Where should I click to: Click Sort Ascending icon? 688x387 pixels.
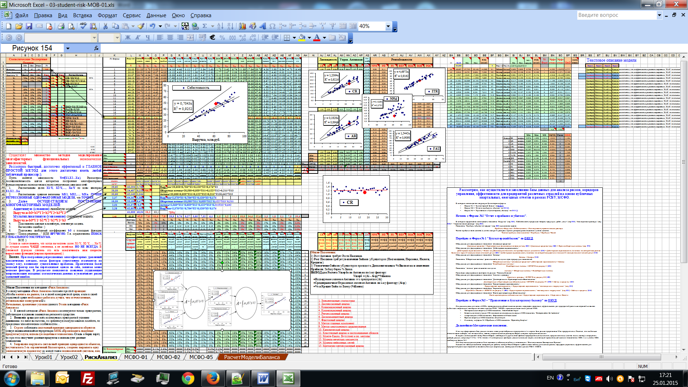220,26
